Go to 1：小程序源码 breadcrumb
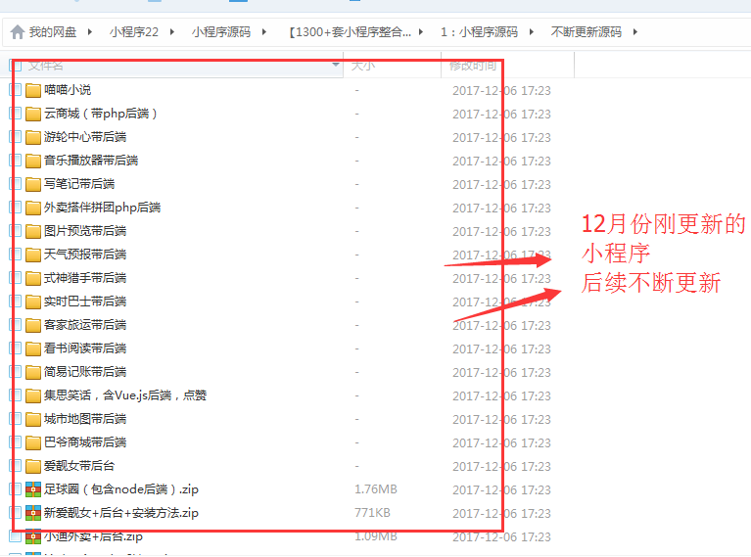Screen dimensions: 751x557 [x=479, y=32]
